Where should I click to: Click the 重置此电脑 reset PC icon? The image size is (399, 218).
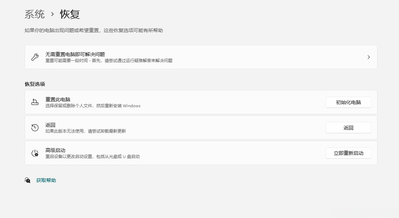[35, 102]
